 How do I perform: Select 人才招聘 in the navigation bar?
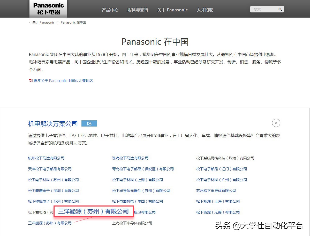[x=205, y=10]
